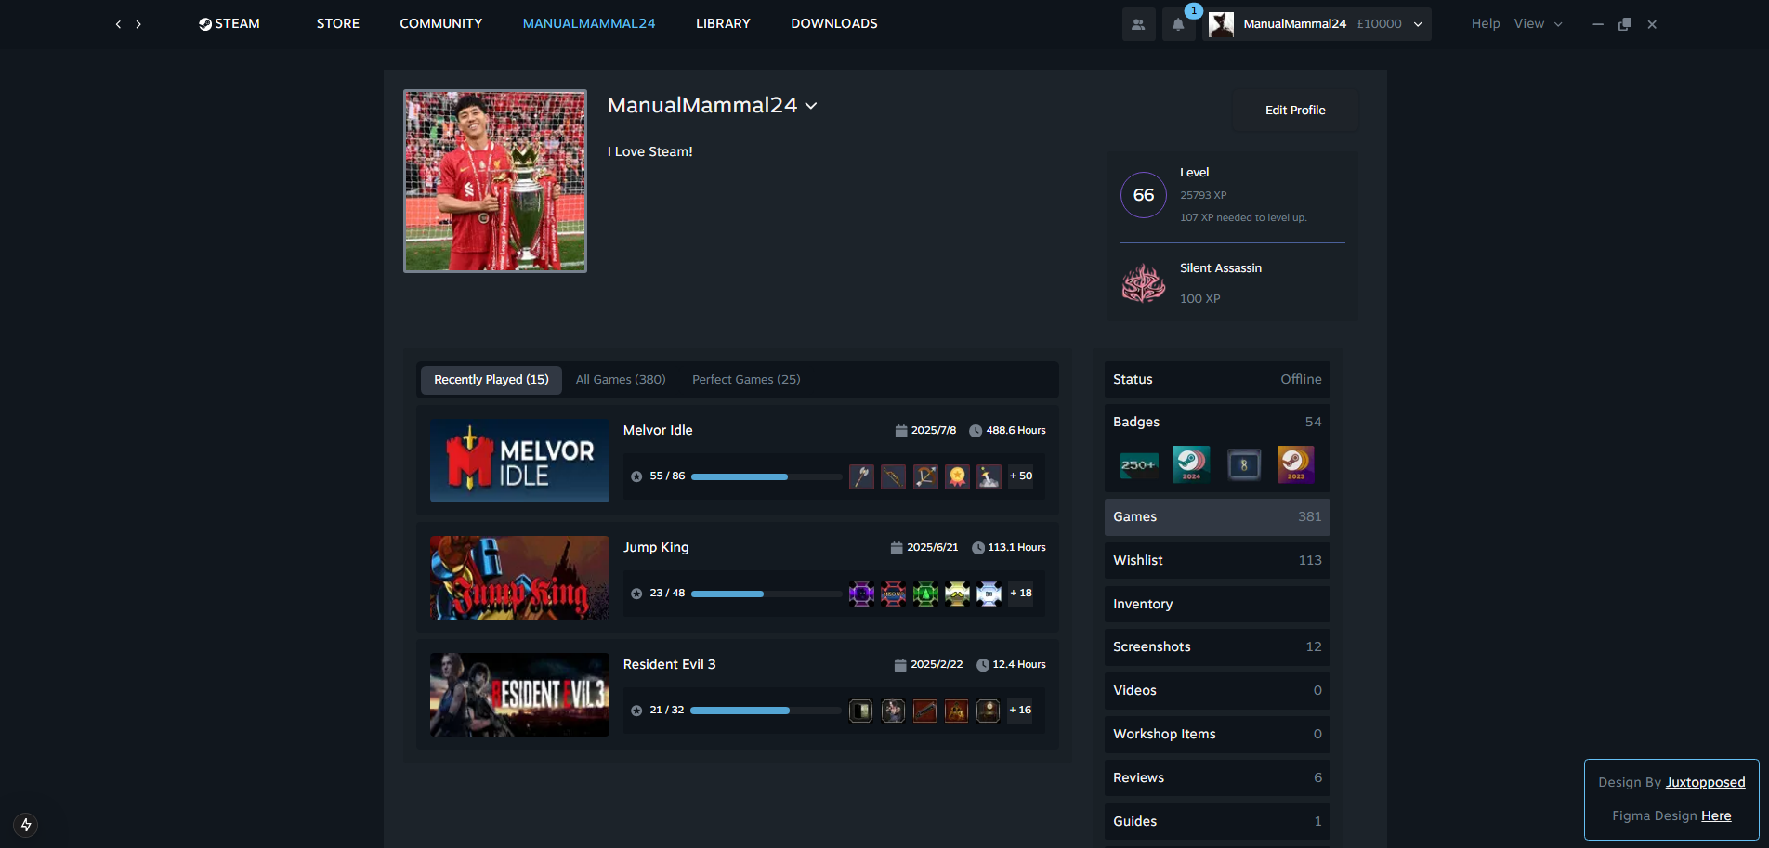Open the Jump King game banner
Image resolution: width=1769 pixels, height=848 pixels.
coord(519,578)
